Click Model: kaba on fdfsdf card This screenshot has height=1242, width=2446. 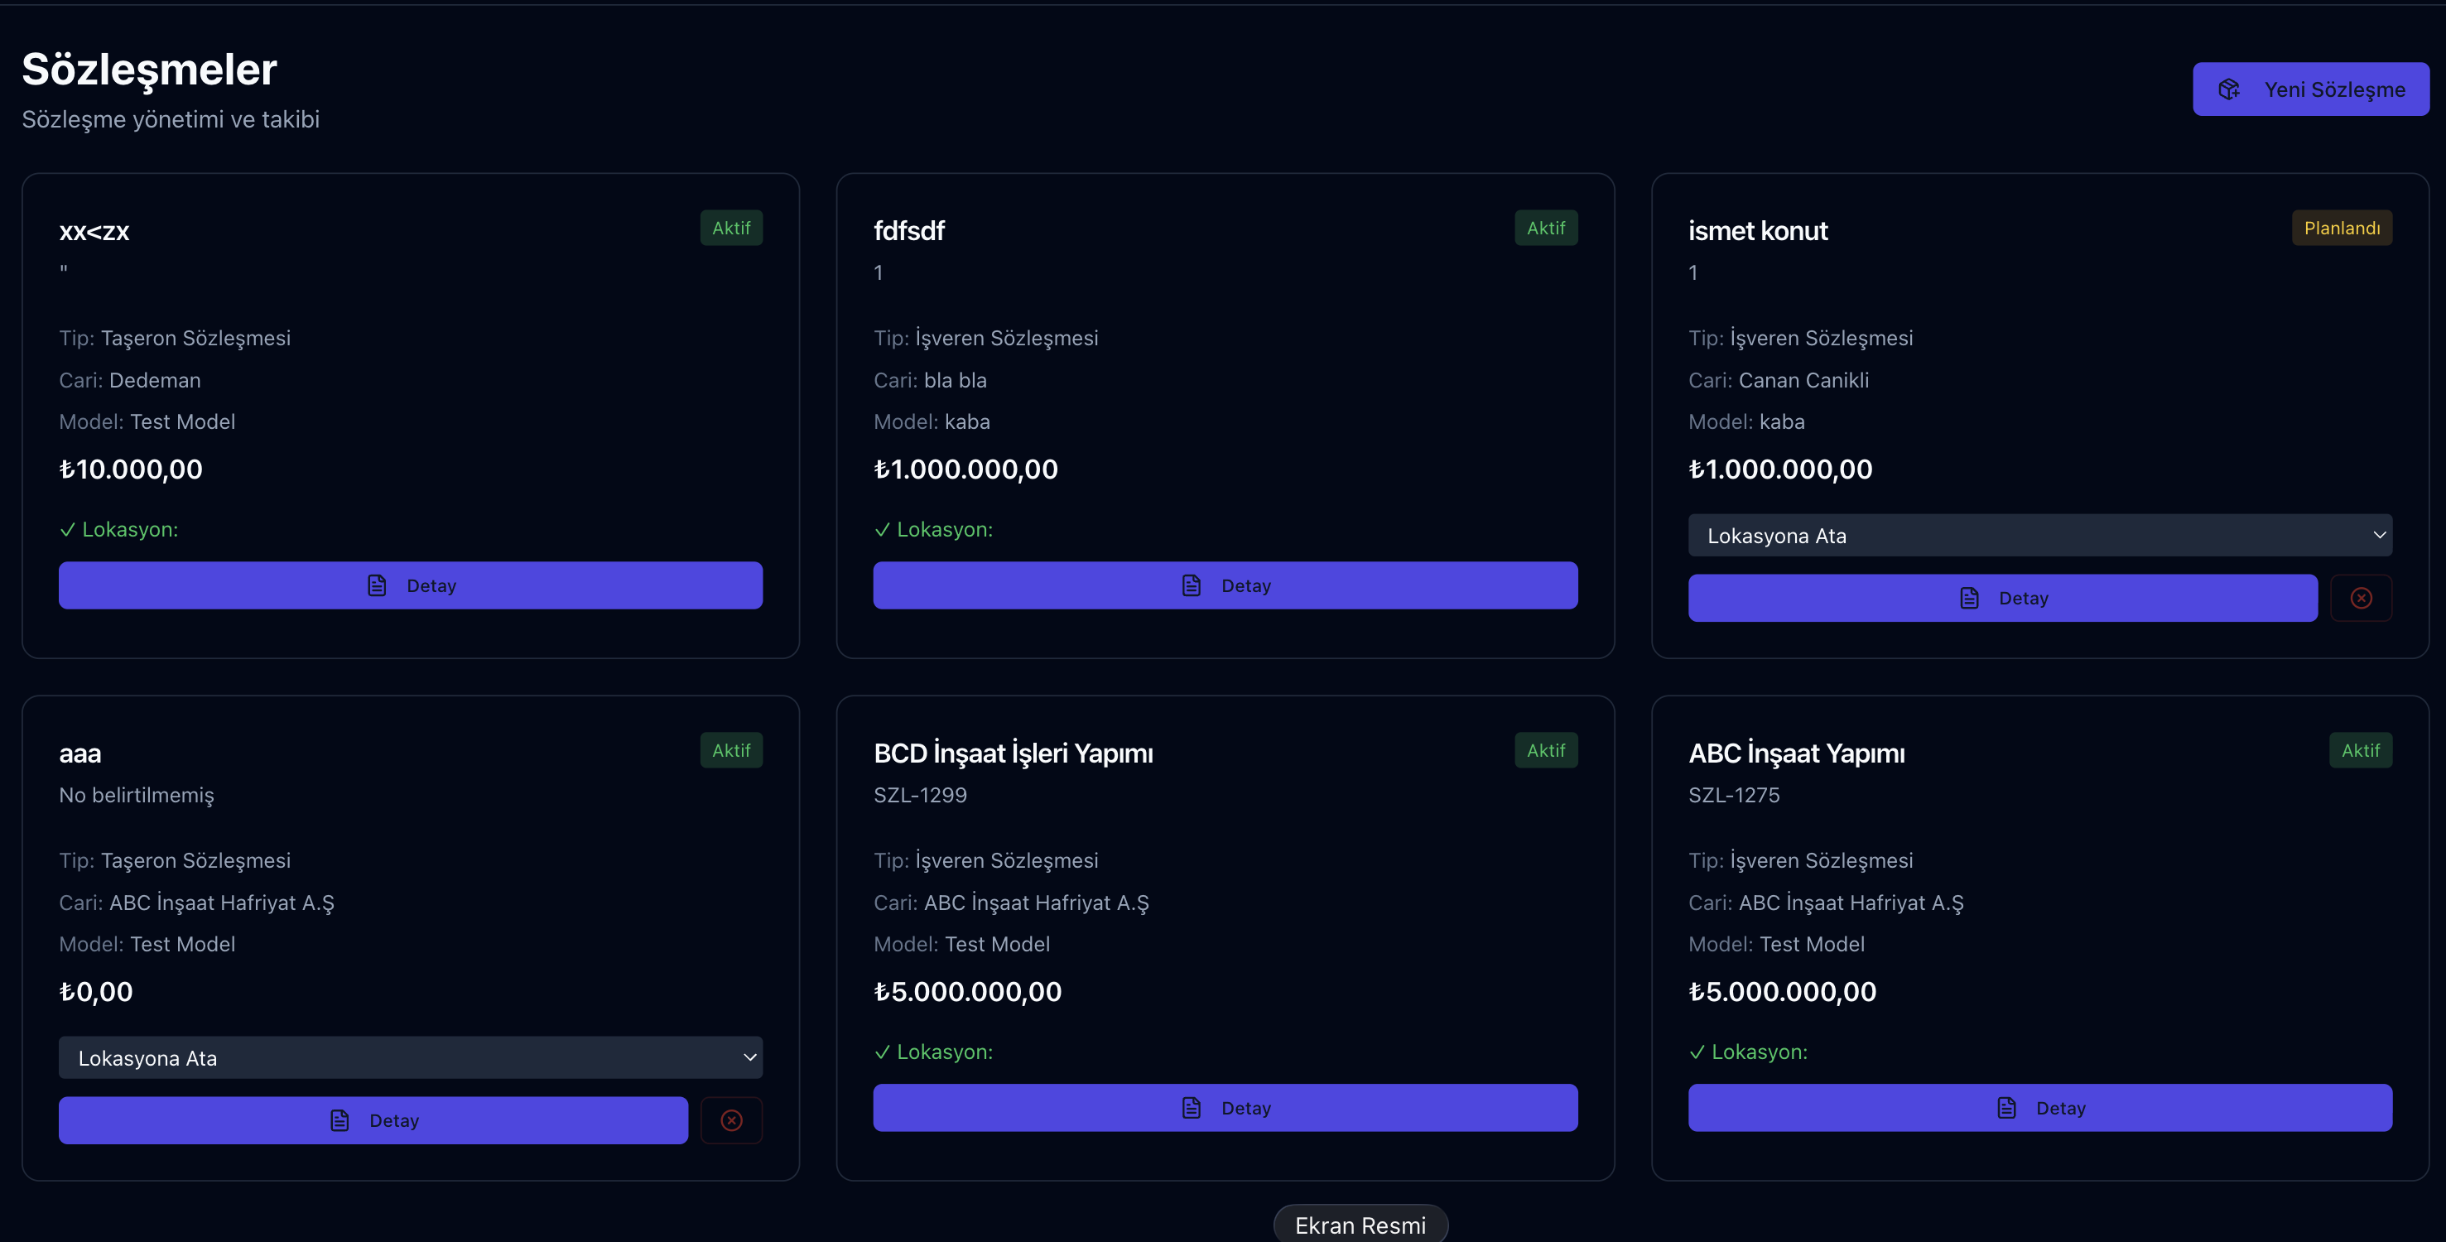(932, 422)
